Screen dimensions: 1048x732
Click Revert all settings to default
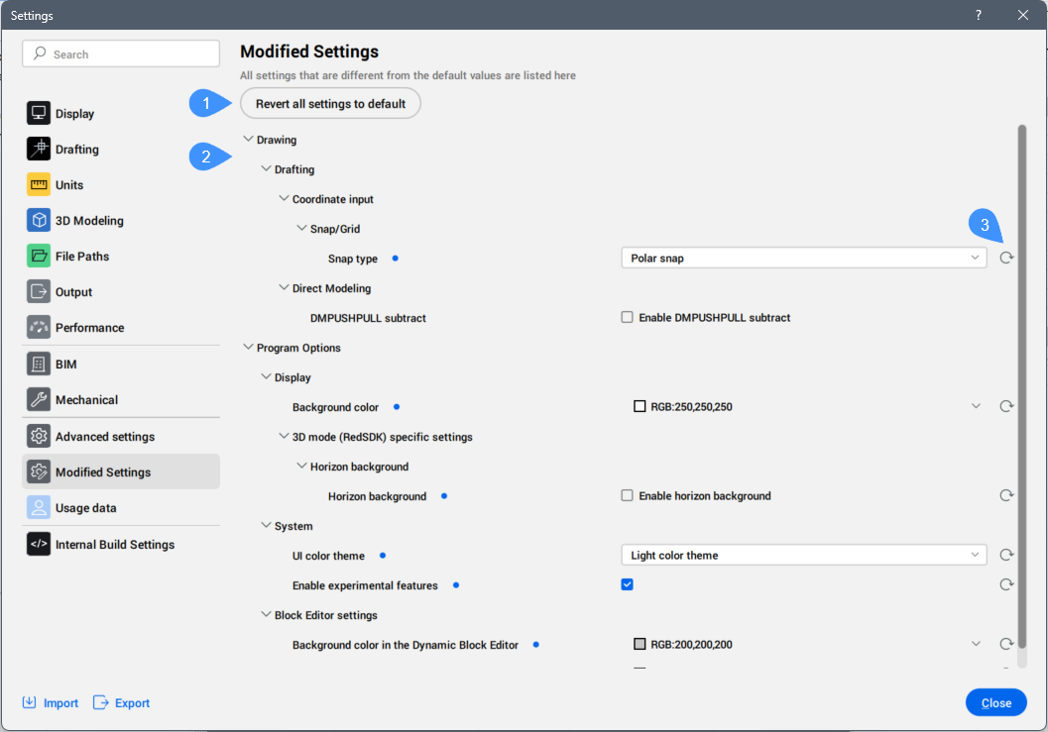(330, 104)
